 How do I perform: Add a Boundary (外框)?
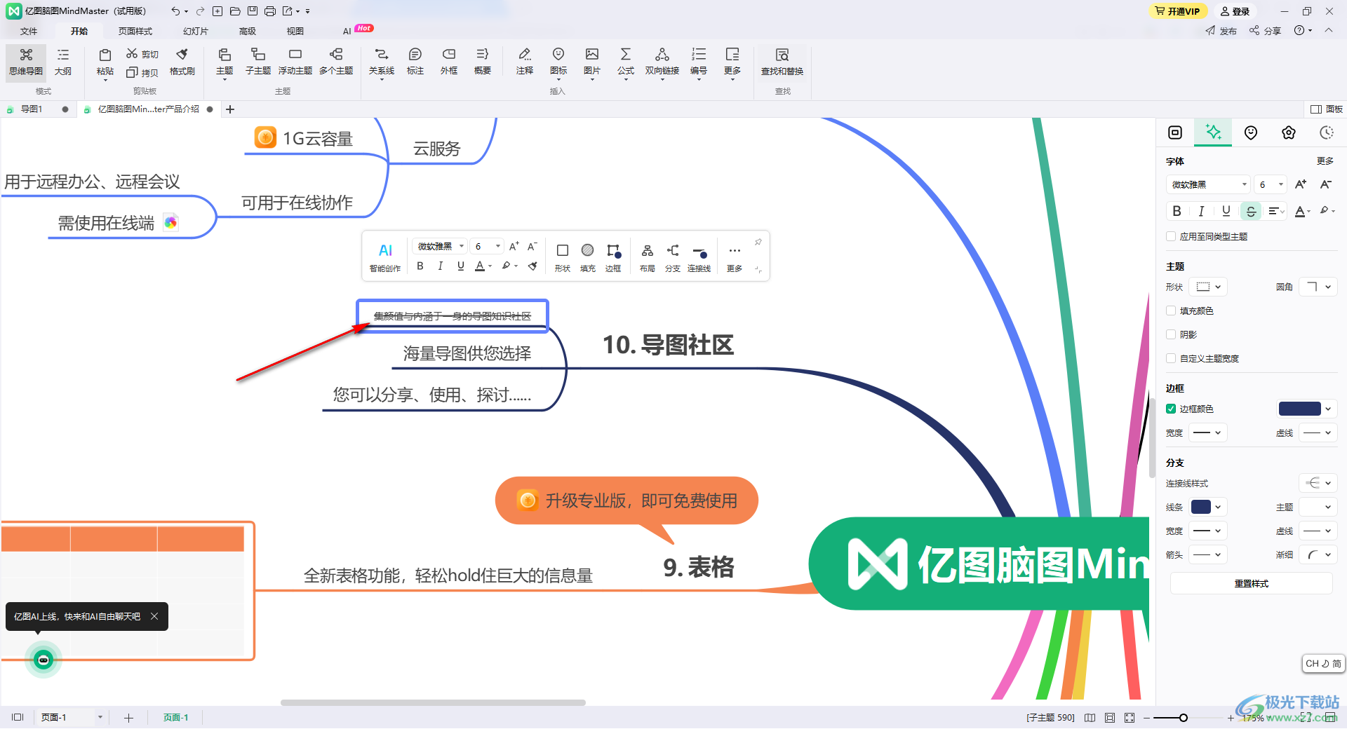(x=449, y=62)
